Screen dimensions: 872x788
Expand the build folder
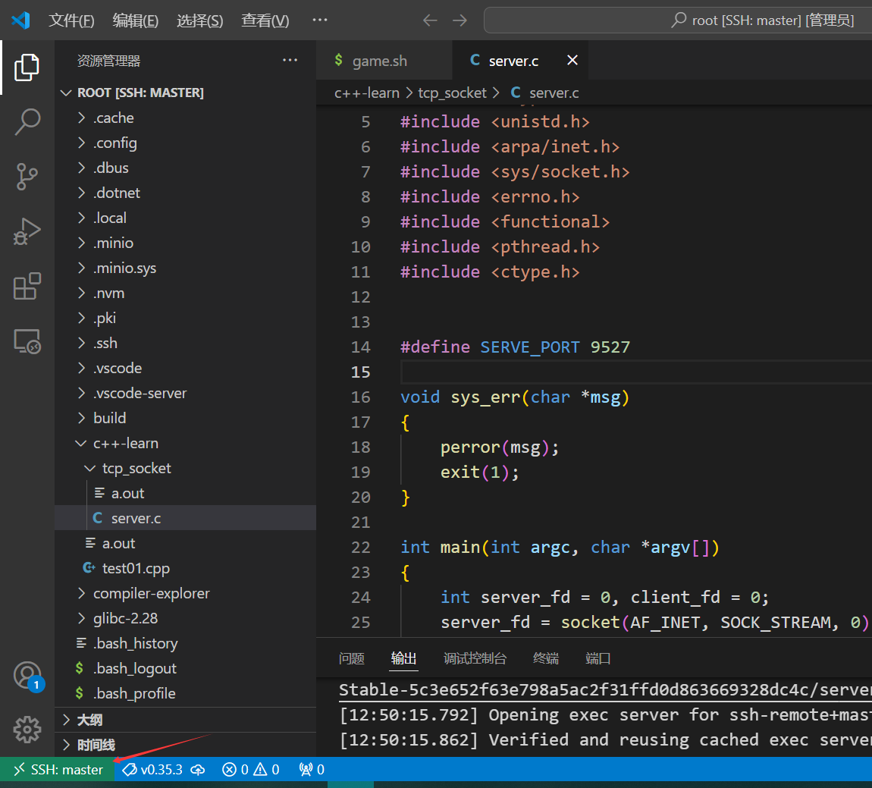coord(185,418)
